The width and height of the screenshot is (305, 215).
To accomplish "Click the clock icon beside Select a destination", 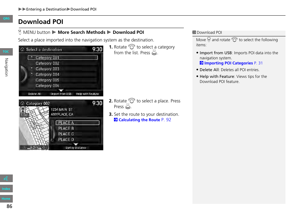I will [22, 49].
